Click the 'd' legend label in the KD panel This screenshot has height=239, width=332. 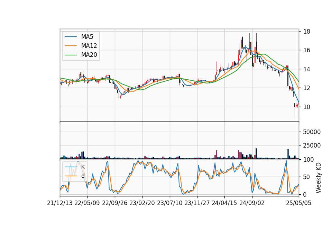tap(83, 176)
